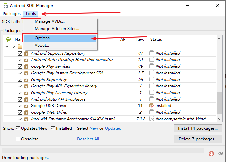This screenshot has width=226, height=162.
Task: Click the New link to select new packages
Action: (x=94, y=128)
